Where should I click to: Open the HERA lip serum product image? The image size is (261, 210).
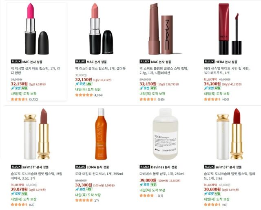click(x=230, y=29)
